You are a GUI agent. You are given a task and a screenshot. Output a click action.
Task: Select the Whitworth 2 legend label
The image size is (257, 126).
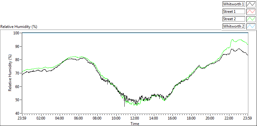(234, 26)
